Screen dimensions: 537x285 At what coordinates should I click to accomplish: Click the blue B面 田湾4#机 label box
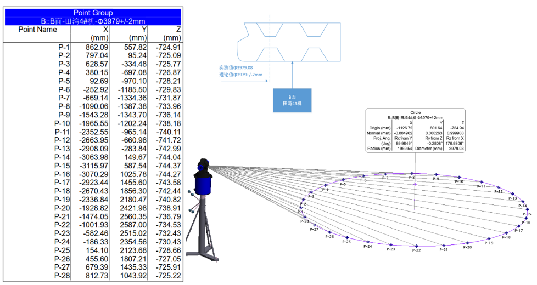(292, 100)
